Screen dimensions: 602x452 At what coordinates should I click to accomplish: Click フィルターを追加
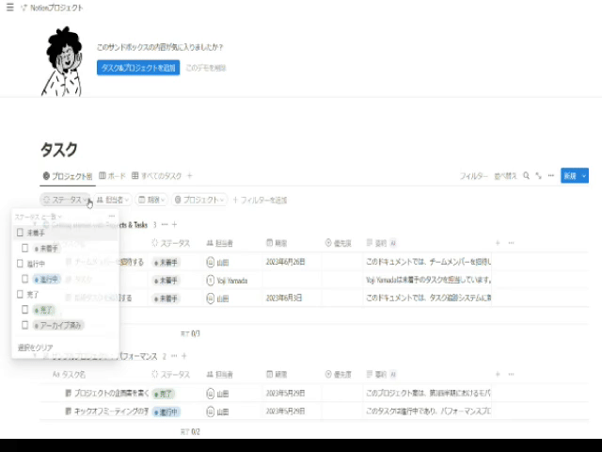point(260,200)
